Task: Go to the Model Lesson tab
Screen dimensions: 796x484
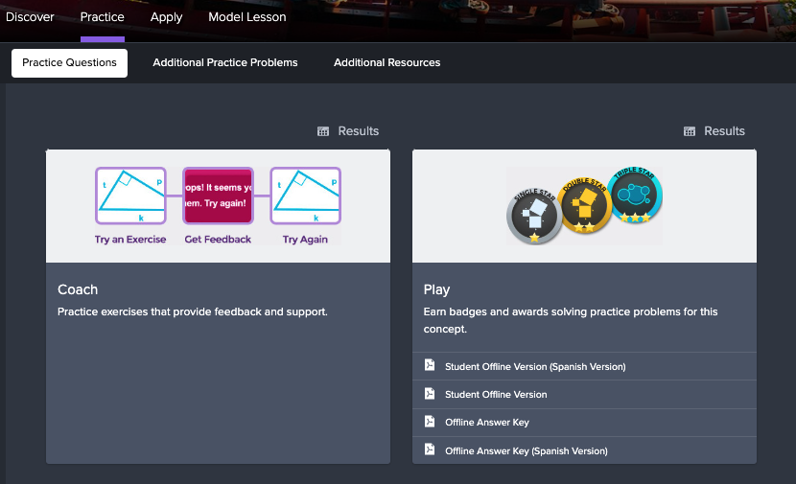Action: 246,17
